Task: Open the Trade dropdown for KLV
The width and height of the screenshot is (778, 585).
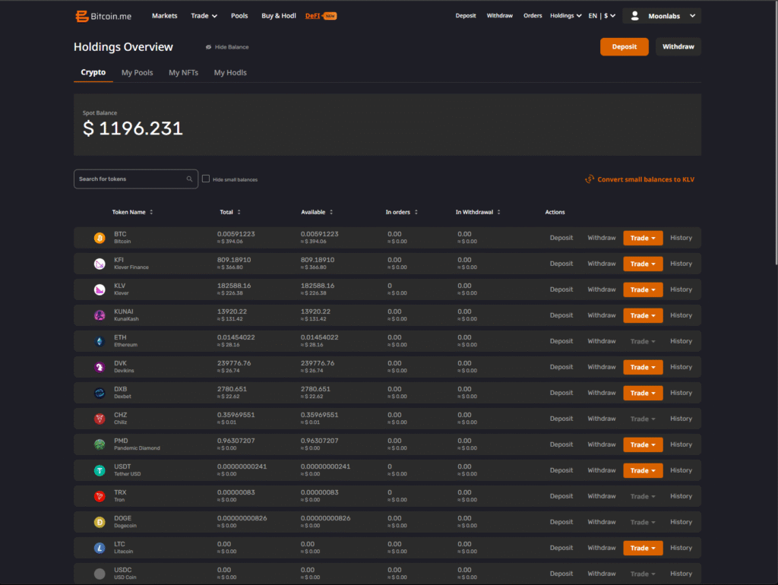Action: point(643,289)
